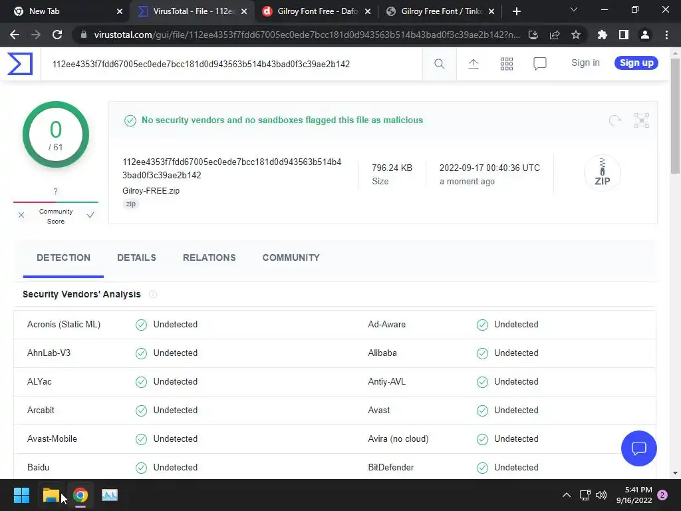Click the Security Vendors' Analysis info icon
Image resolution: width=681 pixels, height=511 pixels.
(x=152, y=294)
